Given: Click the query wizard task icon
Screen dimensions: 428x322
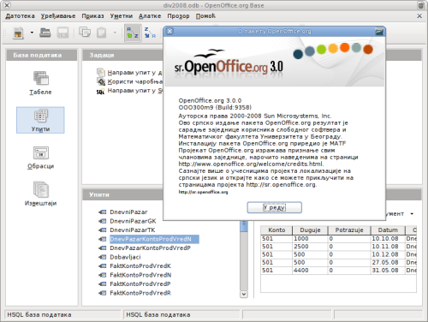Looking at the screenshot, I should tap(101, 81).
